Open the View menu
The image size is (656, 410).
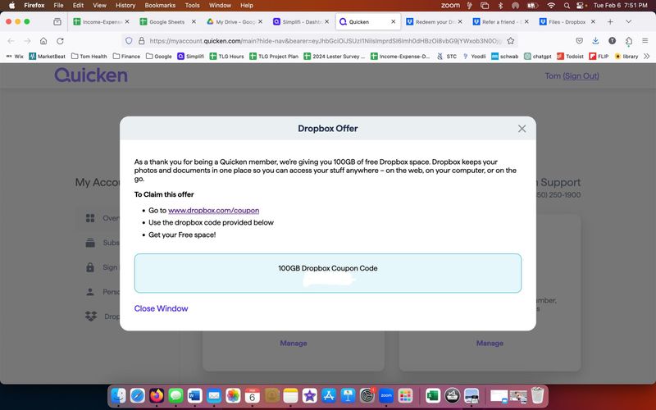pyautogui.click(x=99, y=6)
